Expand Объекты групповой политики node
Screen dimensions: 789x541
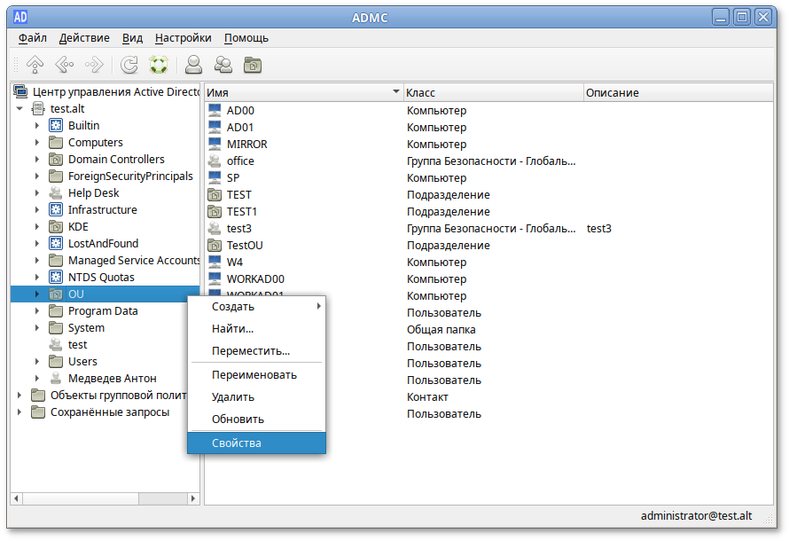20,396
